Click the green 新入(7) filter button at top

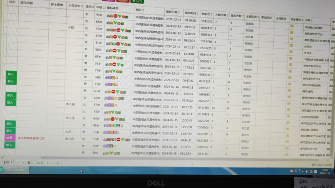coord(137,1)
